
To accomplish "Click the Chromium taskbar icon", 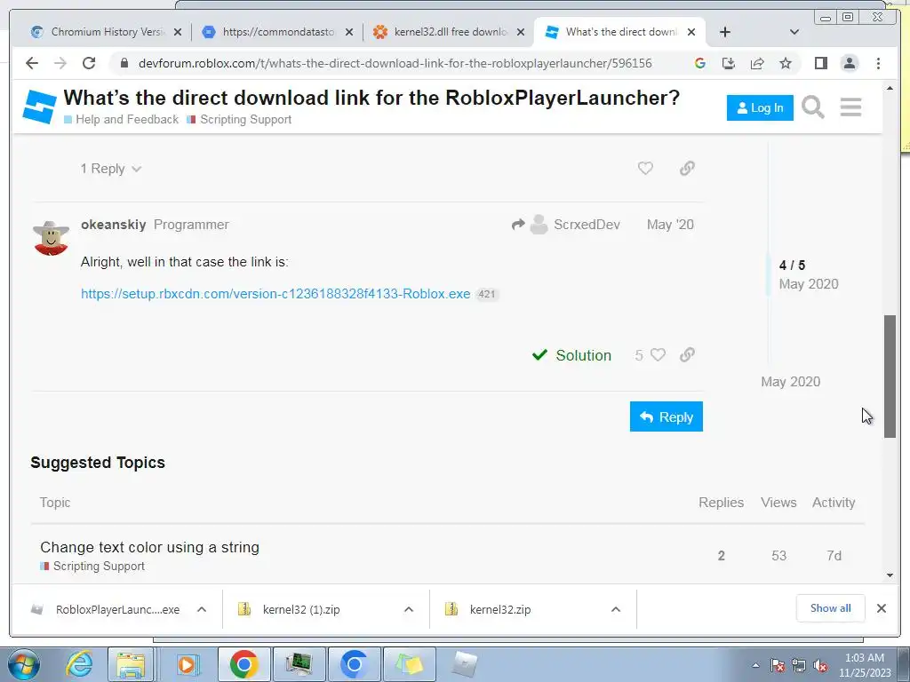I will pyautogui.click(x=354, y=664).
